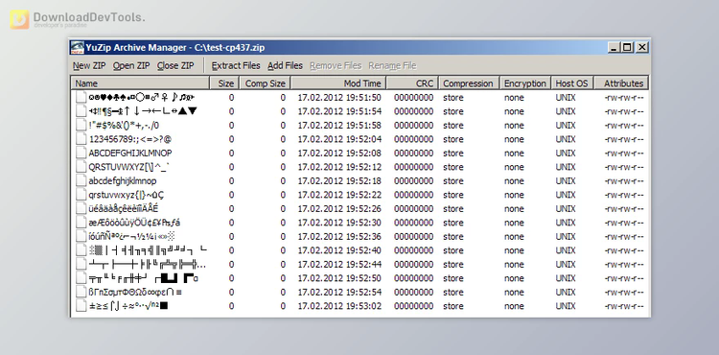The height and width of the screenshot is (355, 719).
Task: Click 'store' compression in 19:51:54 row
Action: (453, 111)
